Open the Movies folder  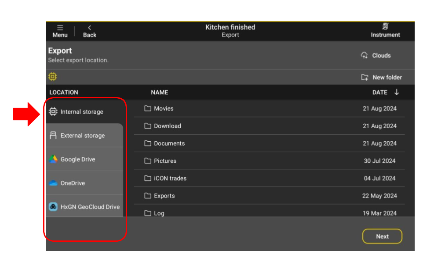[163, 108]
